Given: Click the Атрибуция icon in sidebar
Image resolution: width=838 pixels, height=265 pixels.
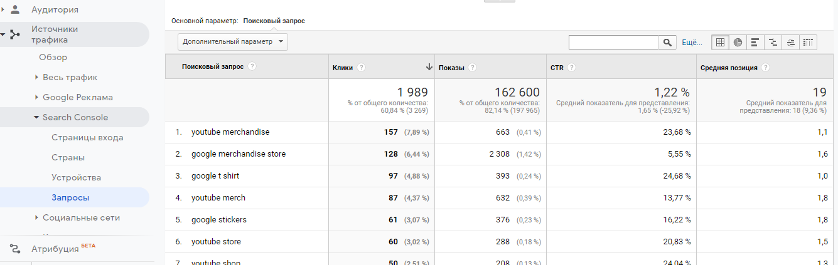Looking at the screenshot, I should click(x=15, y=249).
